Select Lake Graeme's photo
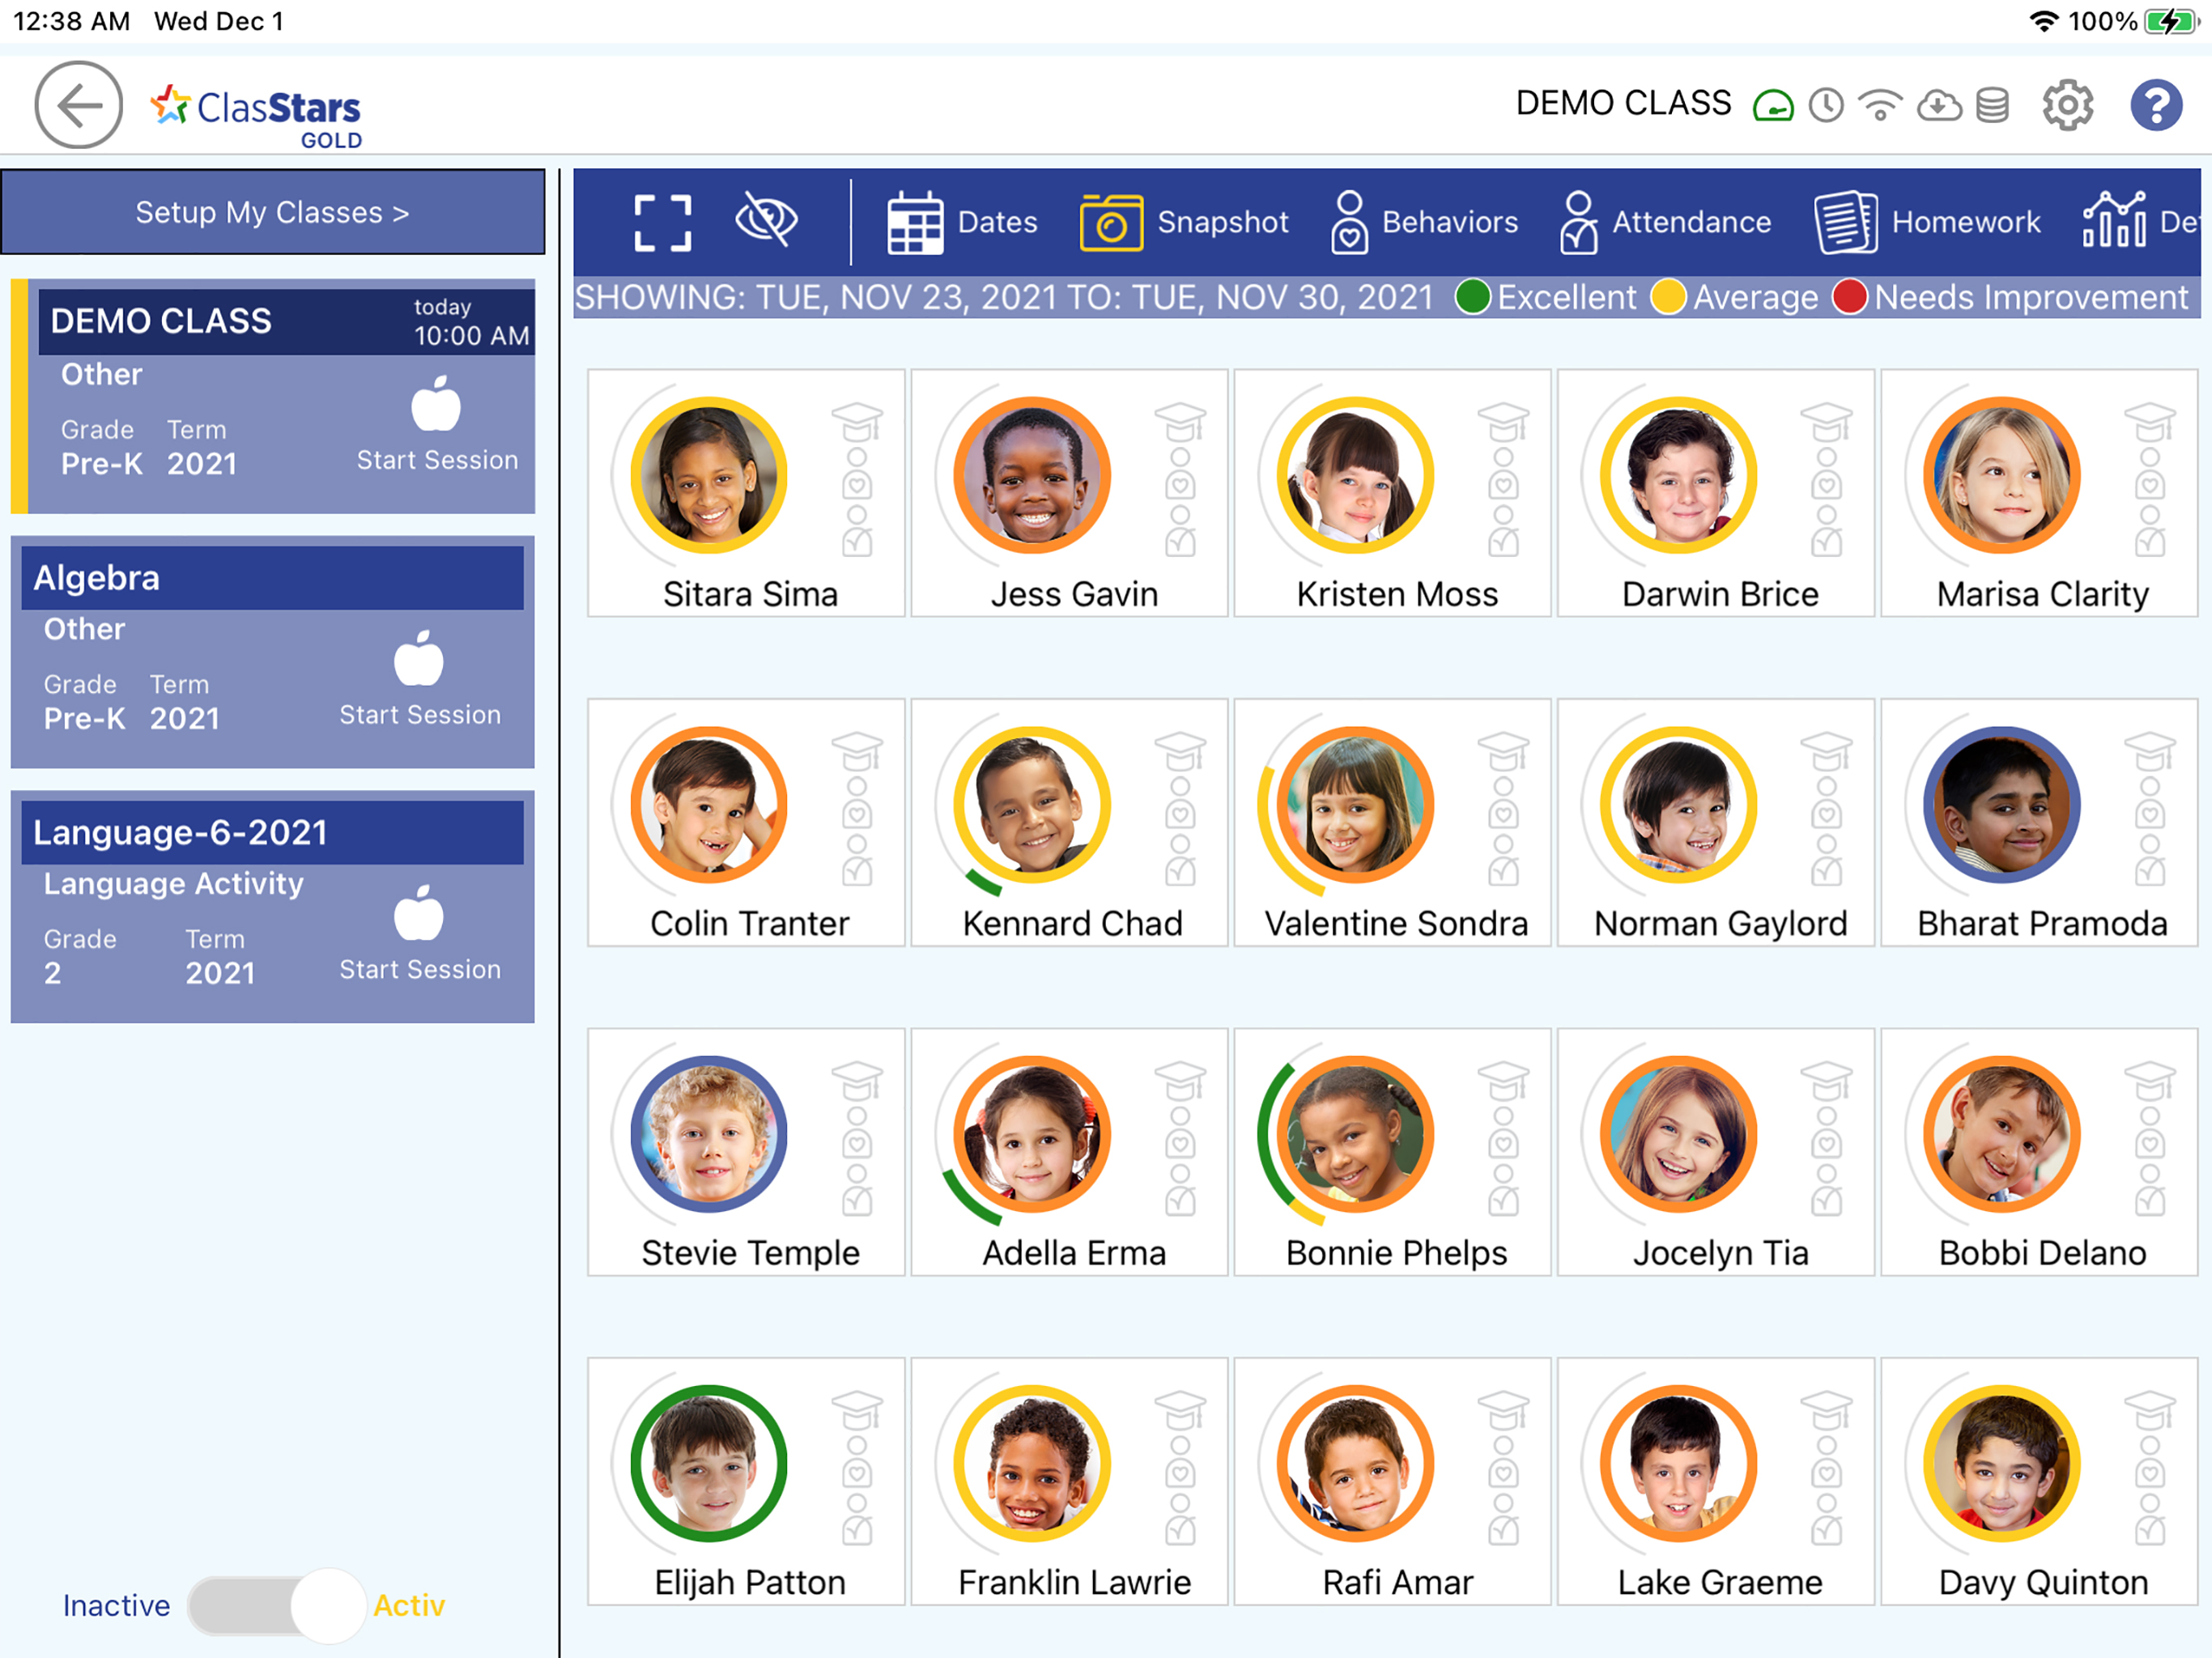The height and width of the screenshot is (1658, 2212). 1678,1463
